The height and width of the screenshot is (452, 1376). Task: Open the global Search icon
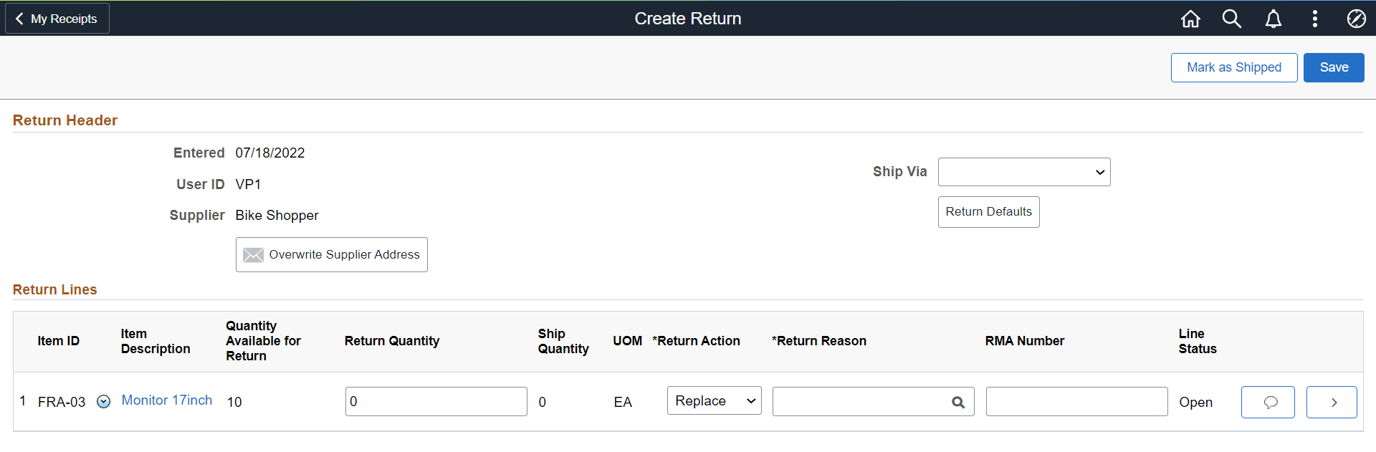point(1232,19)
